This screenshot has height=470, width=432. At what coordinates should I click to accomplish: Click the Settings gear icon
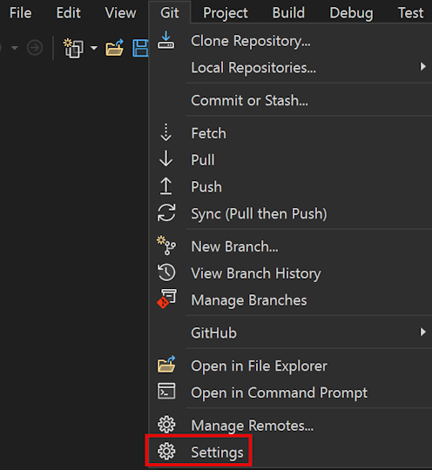166,452
